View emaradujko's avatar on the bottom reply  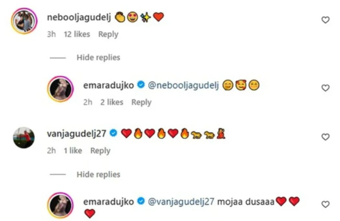(61, 205)
